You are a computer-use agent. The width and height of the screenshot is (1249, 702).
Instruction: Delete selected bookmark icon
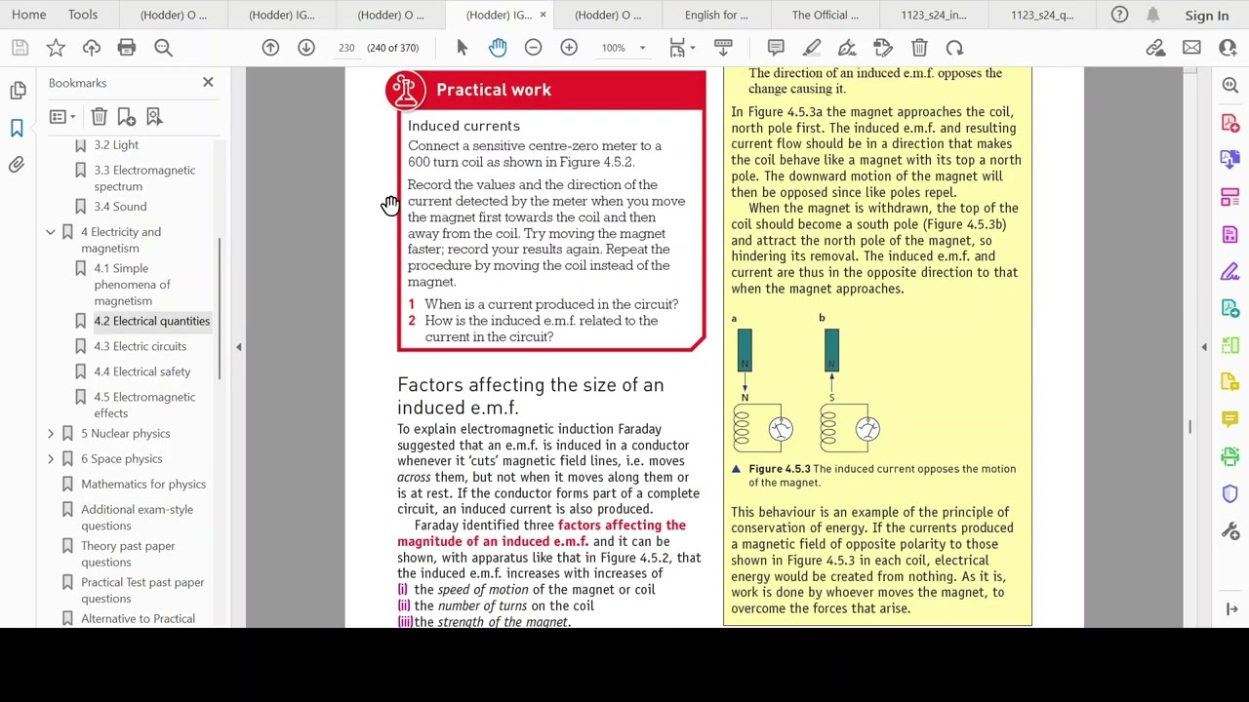pyautogui.click(x=99, y=117)
